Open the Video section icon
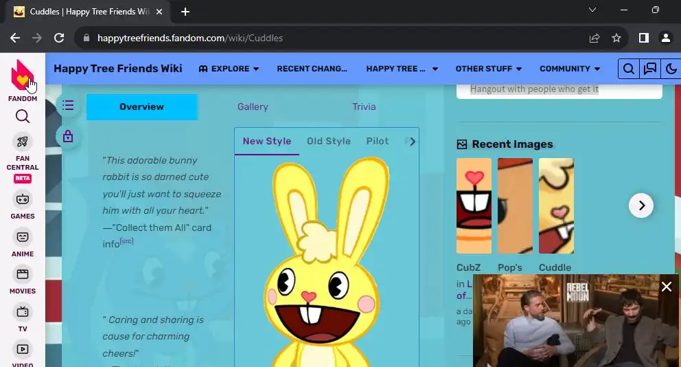 pyautogui.click(x=23, y=349)
